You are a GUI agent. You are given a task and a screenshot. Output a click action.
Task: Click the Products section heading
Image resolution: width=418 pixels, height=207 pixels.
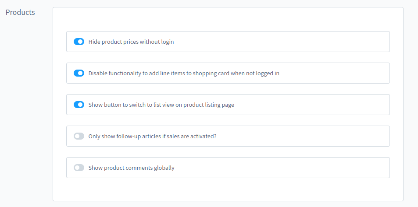tap(20, 12)
